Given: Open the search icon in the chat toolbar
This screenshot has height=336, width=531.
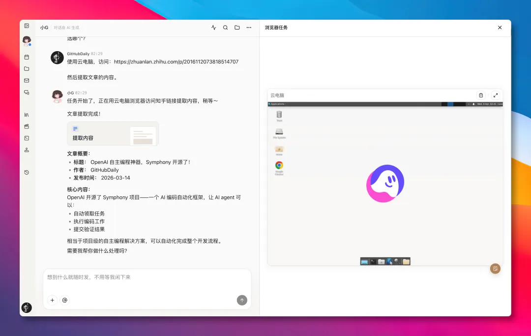Looking at the screenshot, I should pyautogui.click(x=225, y=28).
